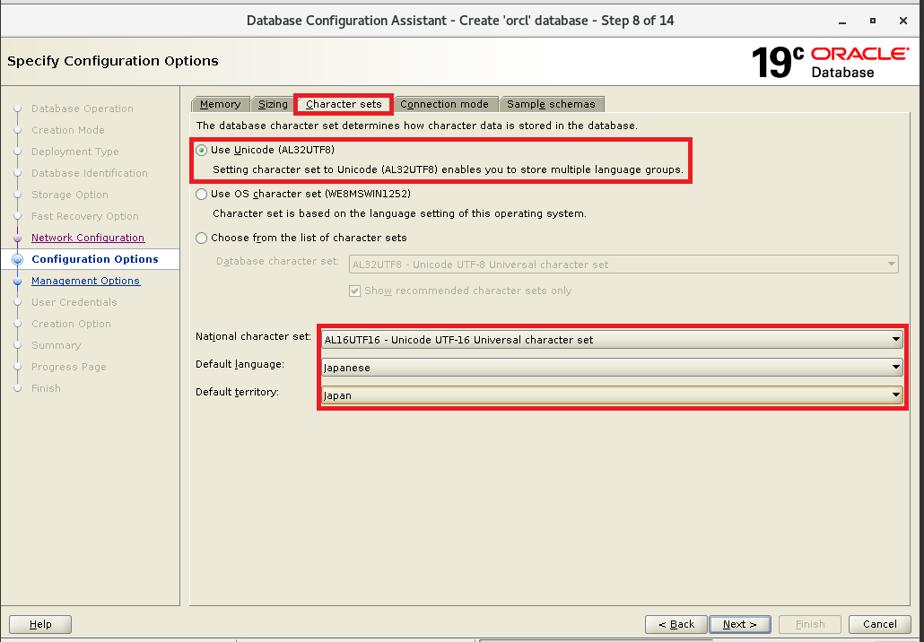Viewport: 924px width, 642px height.
Task: Click Deployment Type step in sidebar
Action: [x=74, y=152]
